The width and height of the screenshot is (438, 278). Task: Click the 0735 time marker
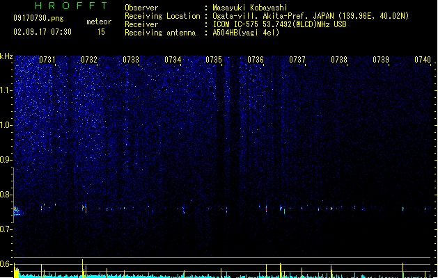pos(214,60)
